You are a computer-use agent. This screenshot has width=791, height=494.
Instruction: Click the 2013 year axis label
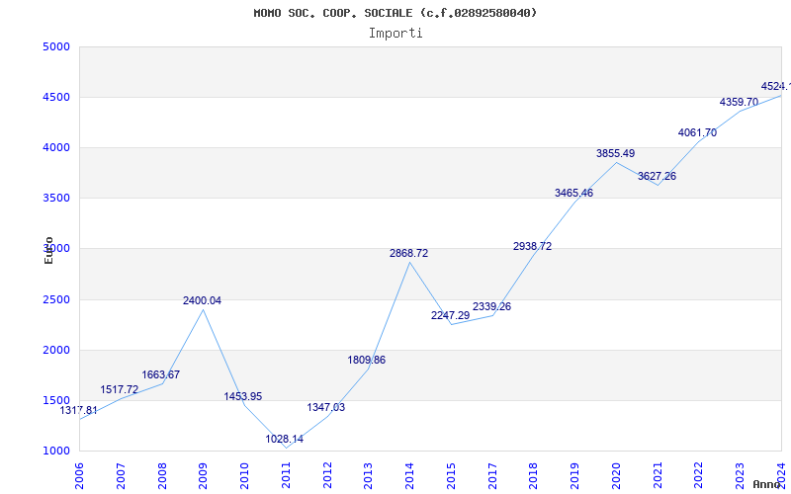(x=369, y=475)
